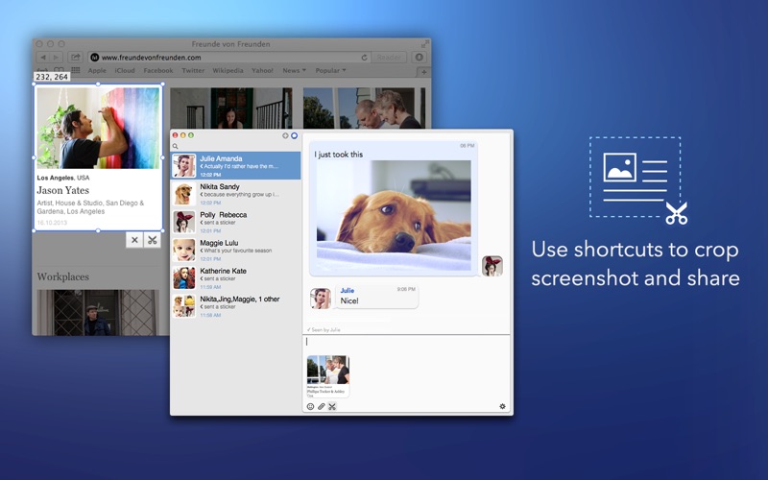Screen dimensions: 768x480
Task: Click the scissors screenshot icon in chat toolbar
Action: [x=332, y=407]
